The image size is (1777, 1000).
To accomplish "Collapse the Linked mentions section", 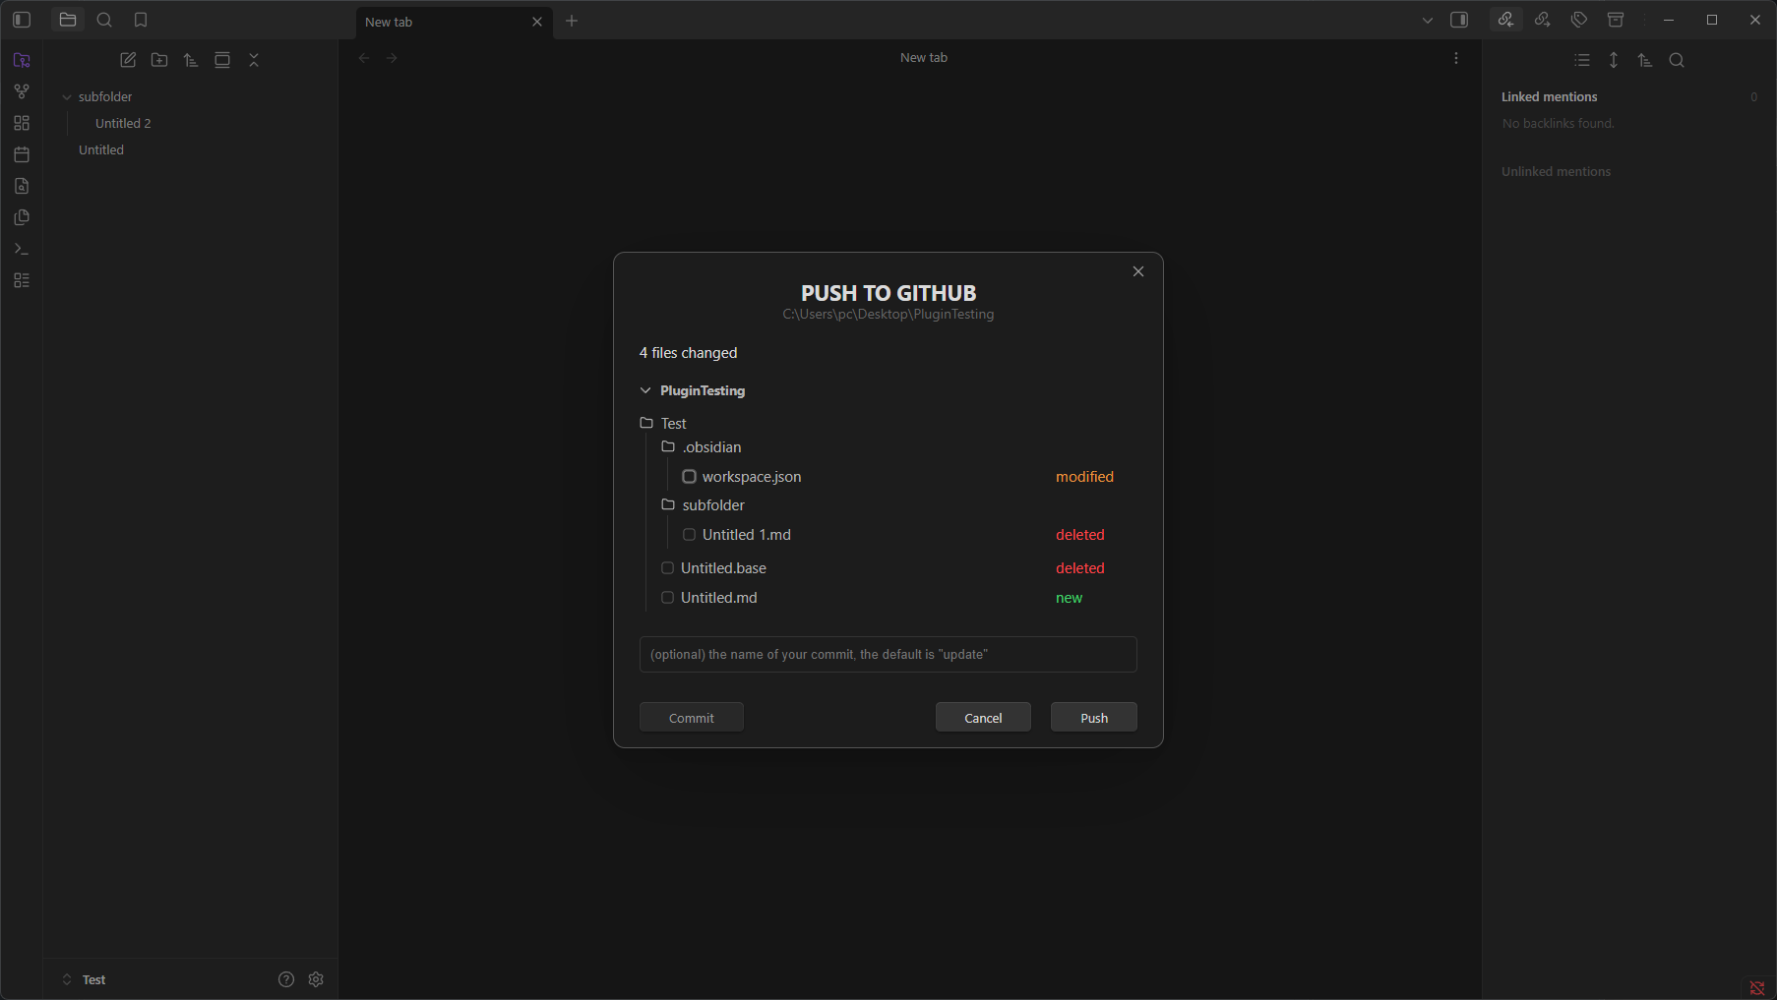I will (1549, 97).
